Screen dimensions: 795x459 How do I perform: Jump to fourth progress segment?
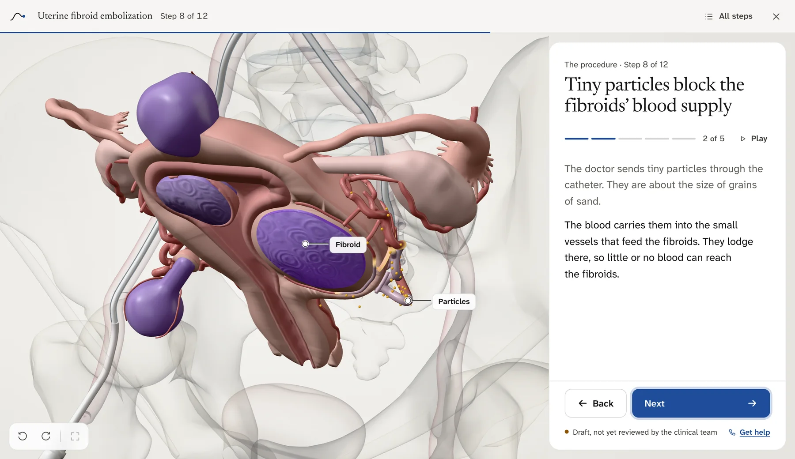pos(657,139)
